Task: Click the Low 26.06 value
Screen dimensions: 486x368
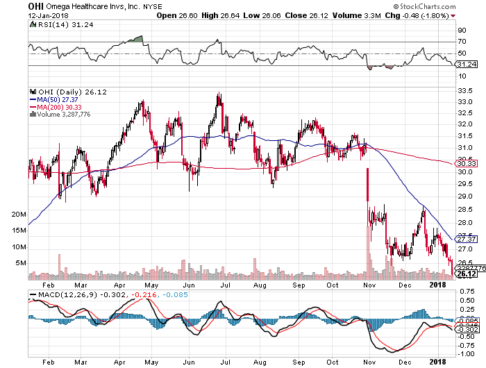Action: (x=262, y=15)
